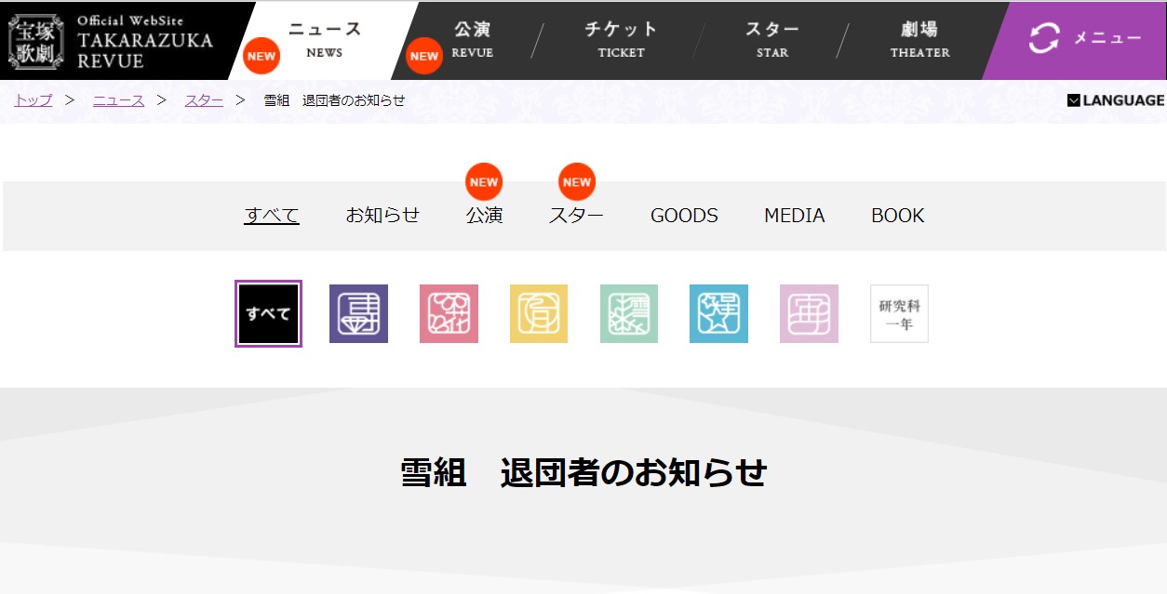Viewport: 1167px width, 594px height.
Task: Select the すべて news category
Action: [272, 216]
